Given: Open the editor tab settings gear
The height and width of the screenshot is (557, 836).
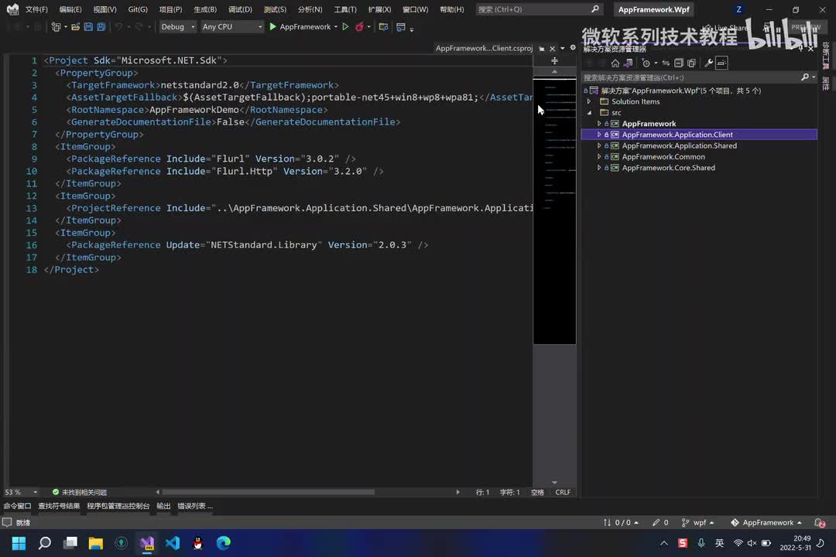Looking at the screenshot, I should (x=573, y=48).
